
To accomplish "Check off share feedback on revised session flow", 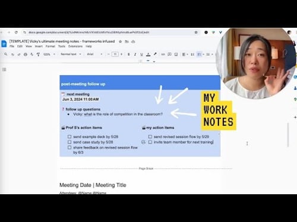I will (x=69, y=147).
